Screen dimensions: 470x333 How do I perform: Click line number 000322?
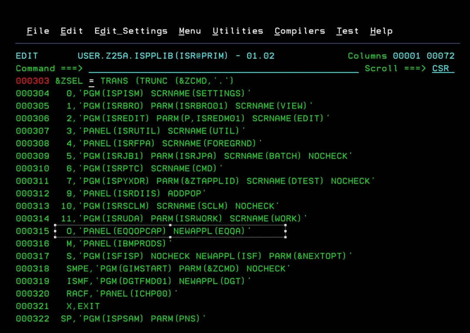(x=32, y=319)
